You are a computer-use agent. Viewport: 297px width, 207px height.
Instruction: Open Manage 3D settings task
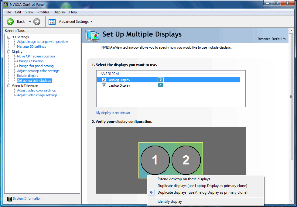32,47
